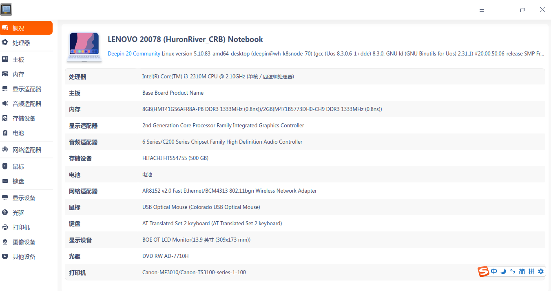
Task: Click the 显示设备 row heading in table
Action: pyautogui.click(x=80, y=240)
